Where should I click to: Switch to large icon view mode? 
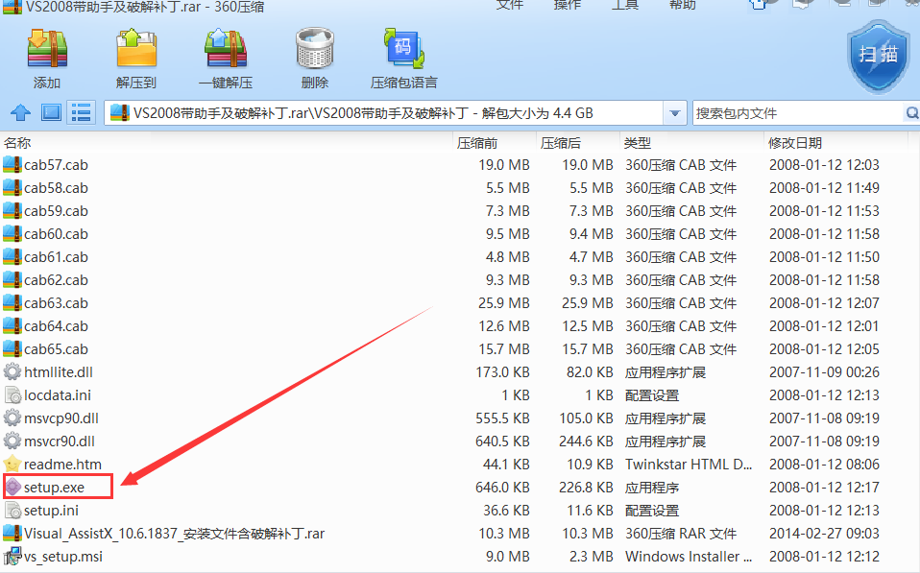tap(51, 113)
